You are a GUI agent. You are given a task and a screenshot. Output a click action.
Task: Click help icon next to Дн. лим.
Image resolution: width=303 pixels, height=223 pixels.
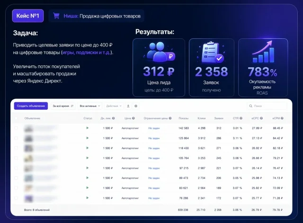click(x=114, y=118)
